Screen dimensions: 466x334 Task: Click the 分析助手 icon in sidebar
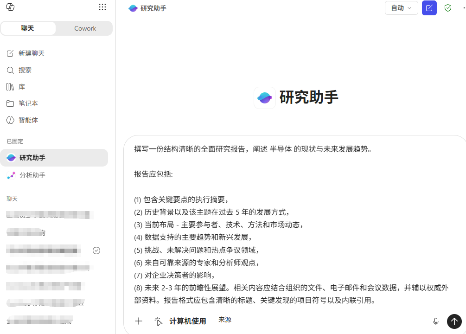11,175
